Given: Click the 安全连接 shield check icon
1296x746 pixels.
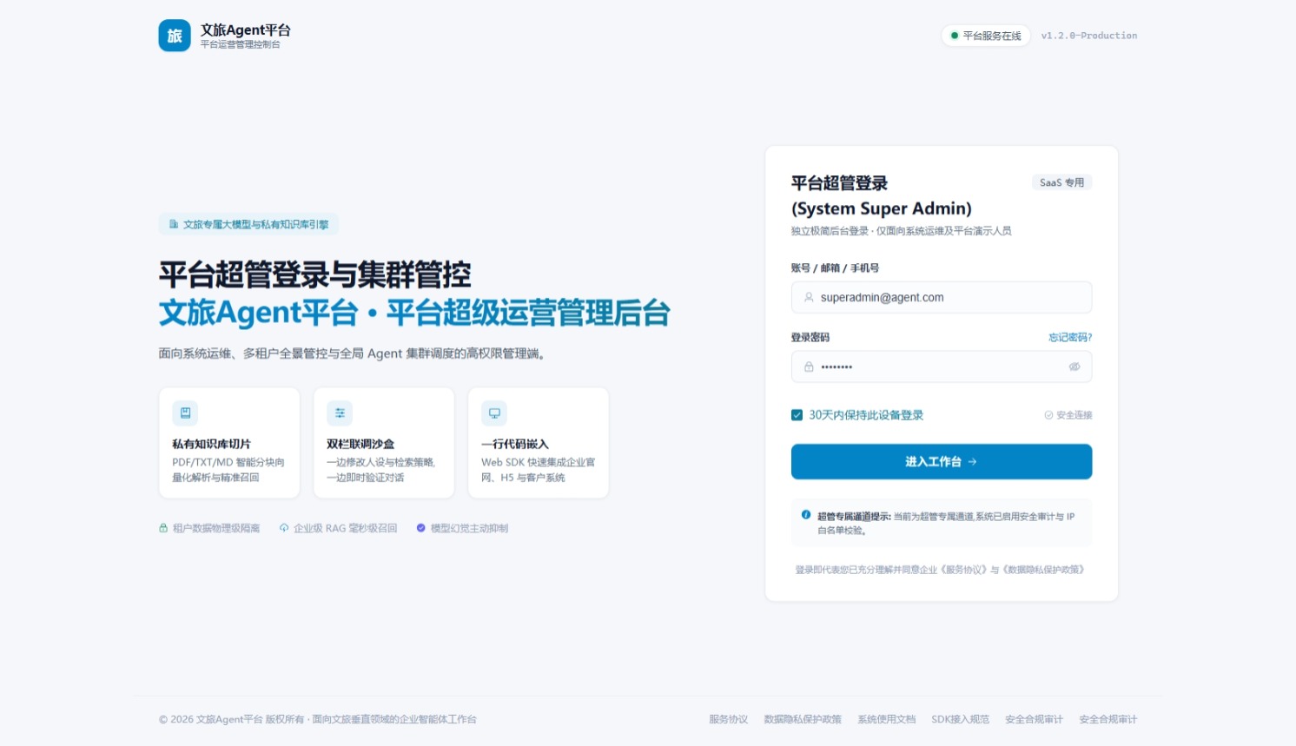Looking at the screenshot, I should tap(1048, 415).
